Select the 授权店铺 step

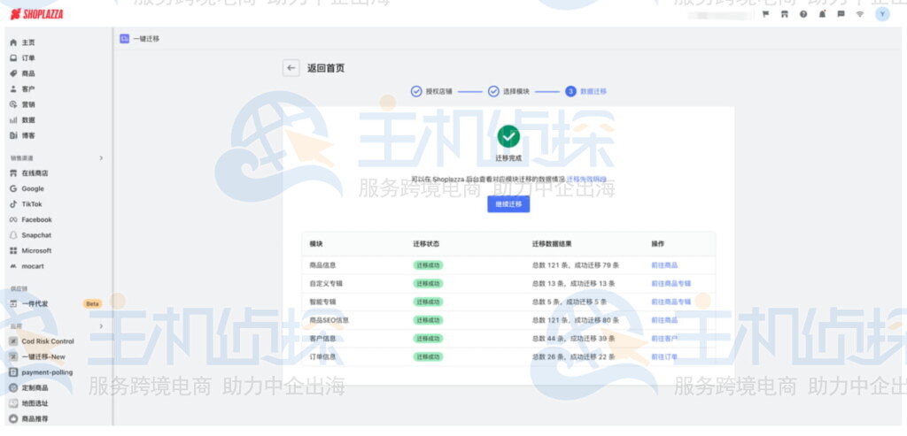pos(431,91)
